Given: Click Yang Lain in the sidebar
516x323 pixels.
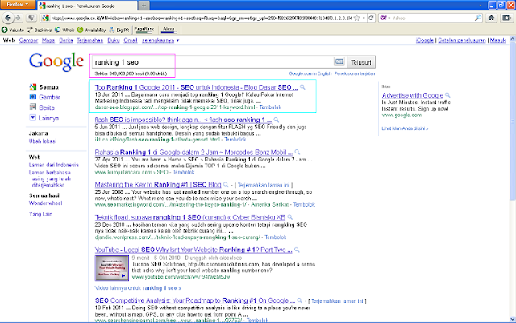Looking at the screenshot, I should pos(40,214).
